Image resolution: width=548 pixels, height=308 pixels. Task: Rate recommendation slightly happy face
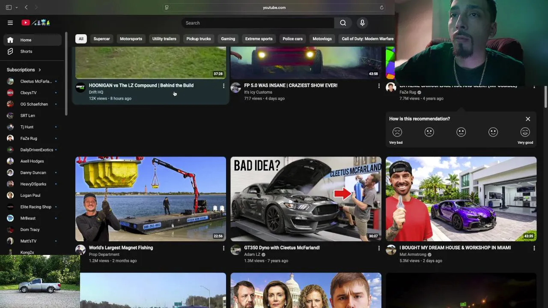(493, 132)
